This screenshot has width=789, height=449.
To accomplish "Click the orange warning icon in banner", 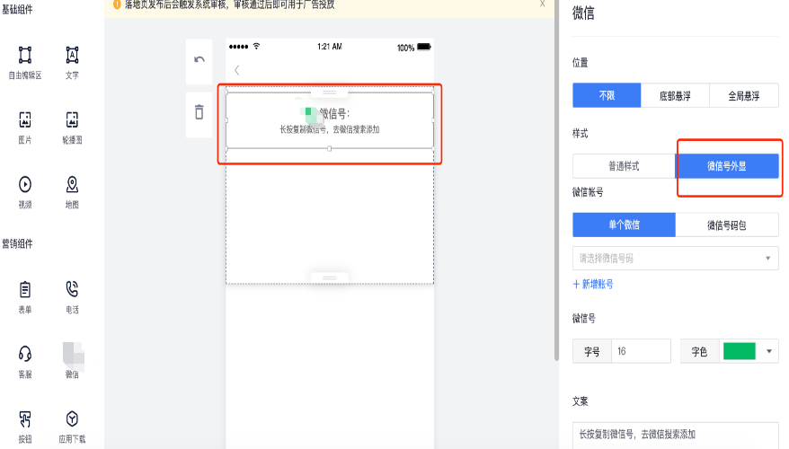I will 117,4.
